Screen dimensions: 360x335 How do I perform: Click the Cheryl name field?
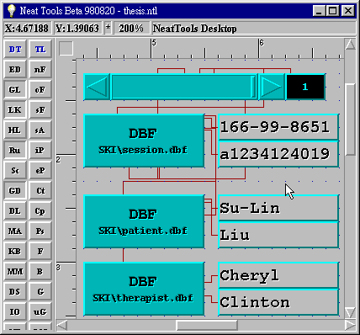pyautogui.click(x=278, y=275)
